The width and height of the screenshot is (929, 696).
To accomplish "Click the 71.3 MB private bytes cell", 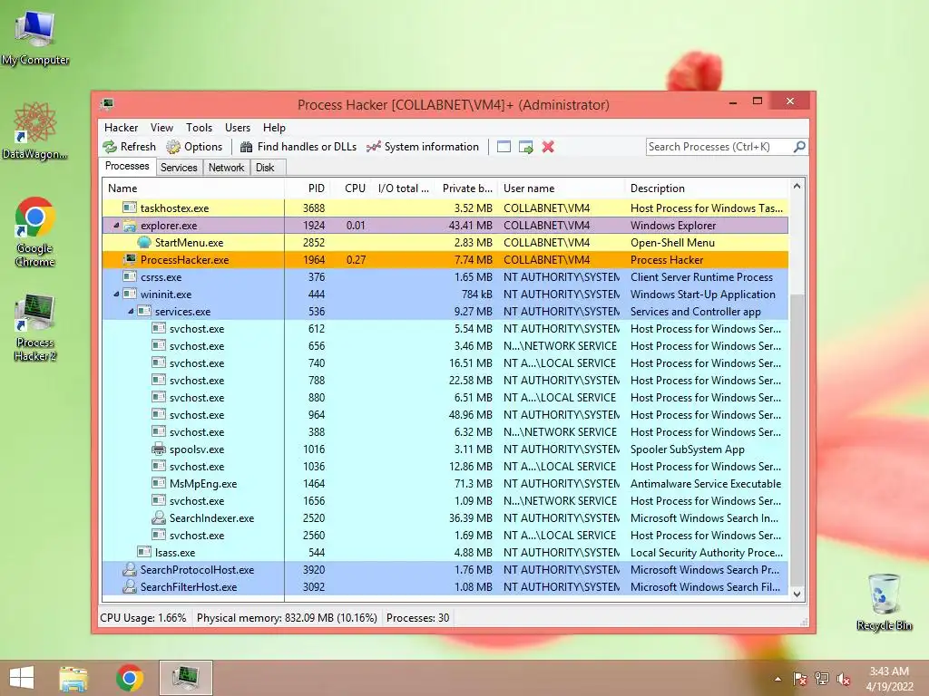I will pos(473,484).
